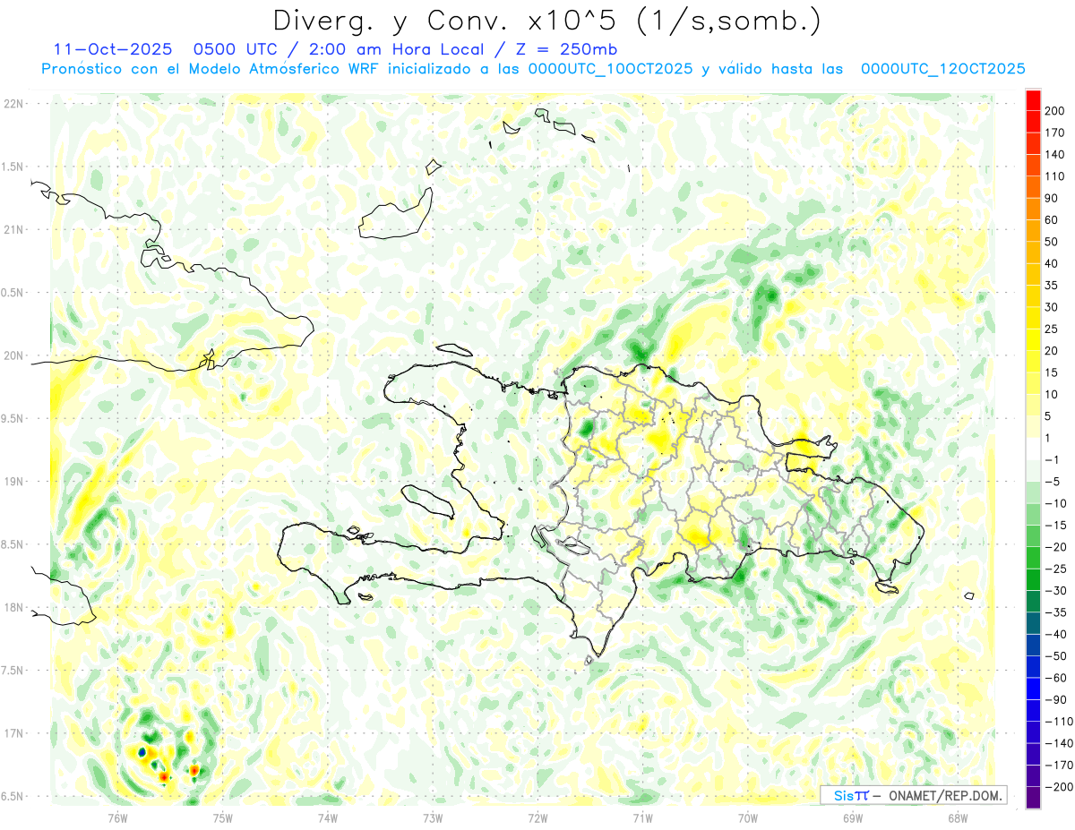Screen dimensions: 1075x830
Task: Click the positive "200" color scale value
Action: point(1056,111)
